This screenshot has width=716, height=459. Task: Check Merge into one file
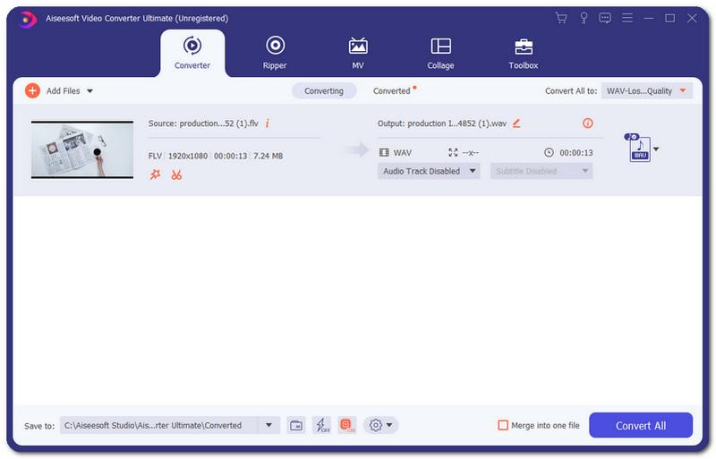pyautogui.click(x=503, y=425)
